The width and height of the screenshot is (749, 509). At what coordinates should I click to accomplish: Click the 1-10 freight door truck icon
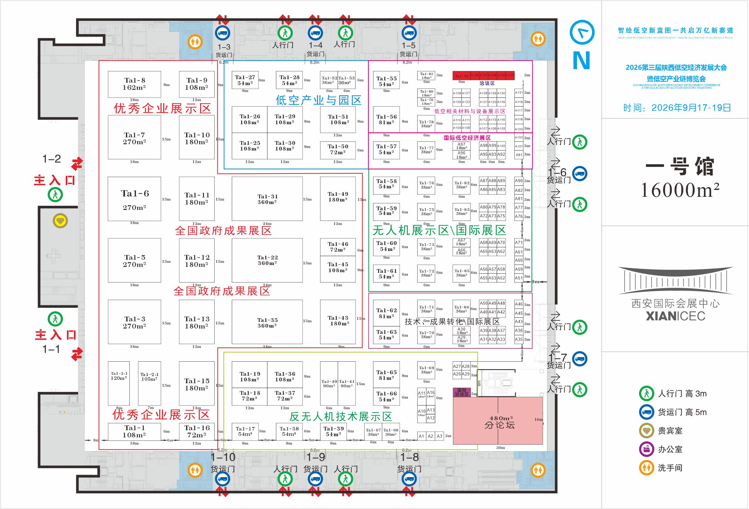point(222,479)
